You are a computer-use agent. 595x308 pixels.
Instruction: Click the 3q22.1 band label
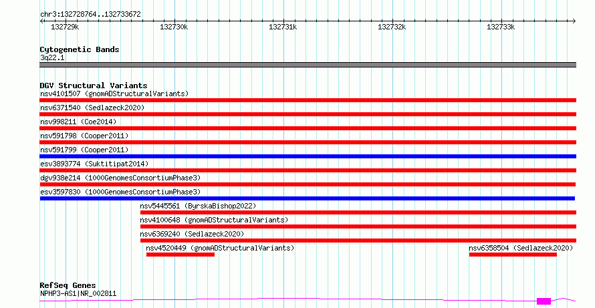tap(52, 57)
